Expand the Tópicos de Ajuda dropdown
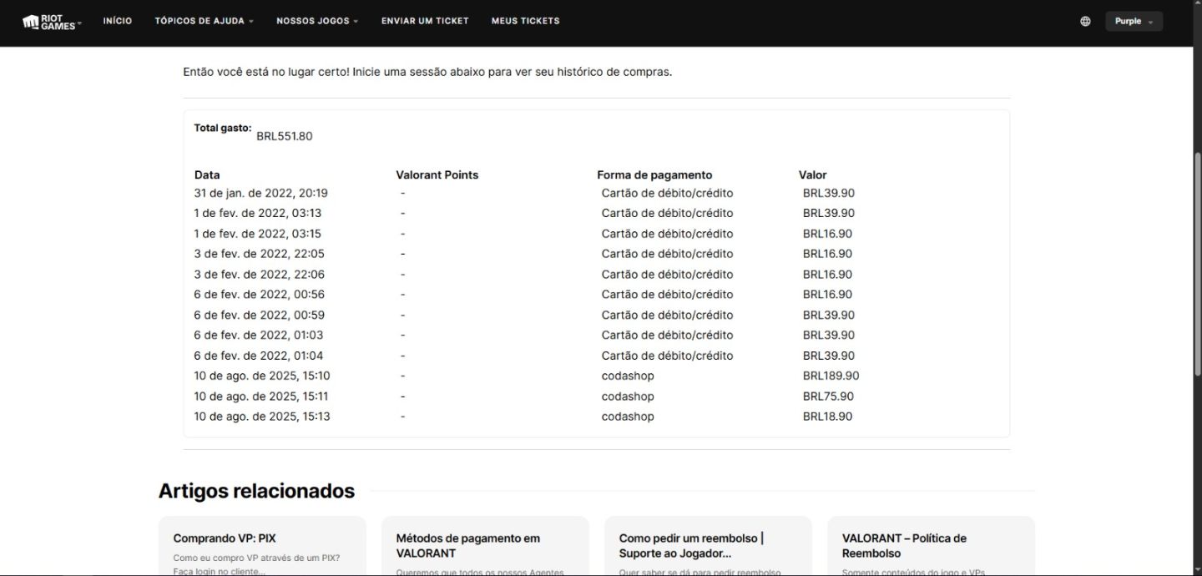Screen dimensions: 1202x576 205,21
